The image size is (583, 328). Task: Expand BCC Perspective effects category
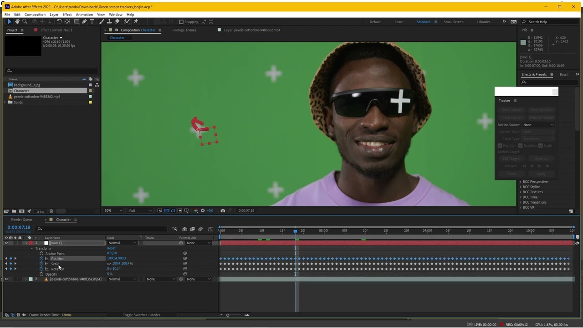[521, 182]
